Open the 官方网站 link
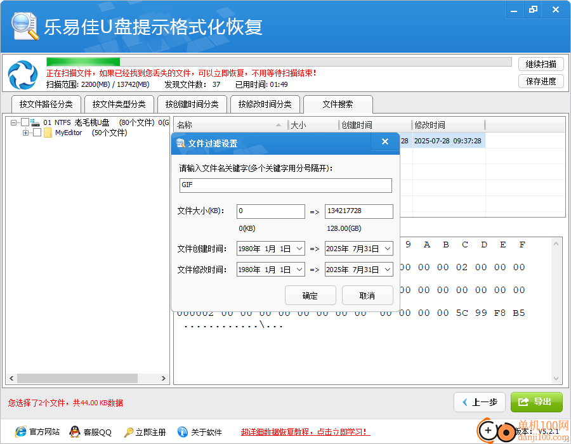 click(44, 432)
